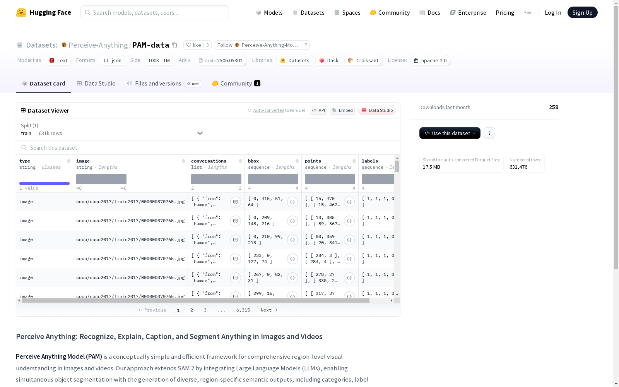619x387 pixels.
Task: Open the Perceive-Anything organization link
Action: [x=98, y=45]
